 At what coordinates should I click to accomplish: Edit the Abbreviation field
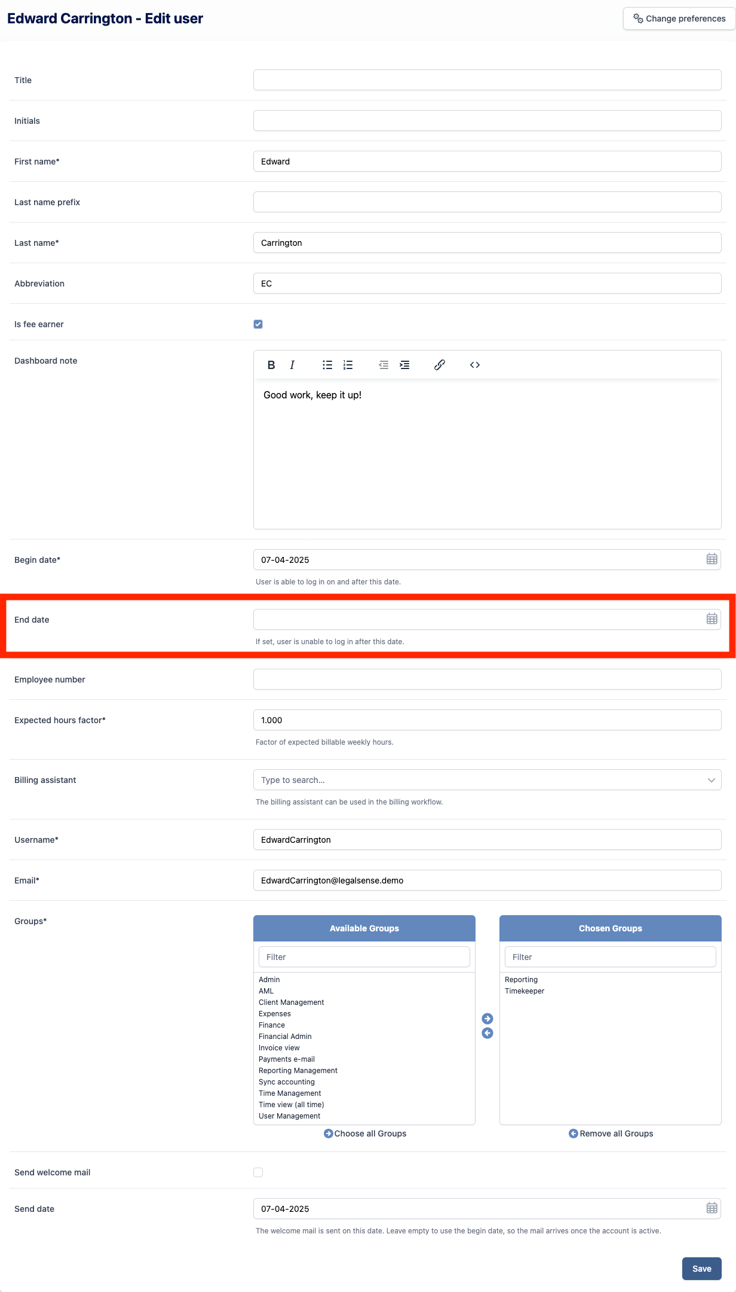click(487, 284)
